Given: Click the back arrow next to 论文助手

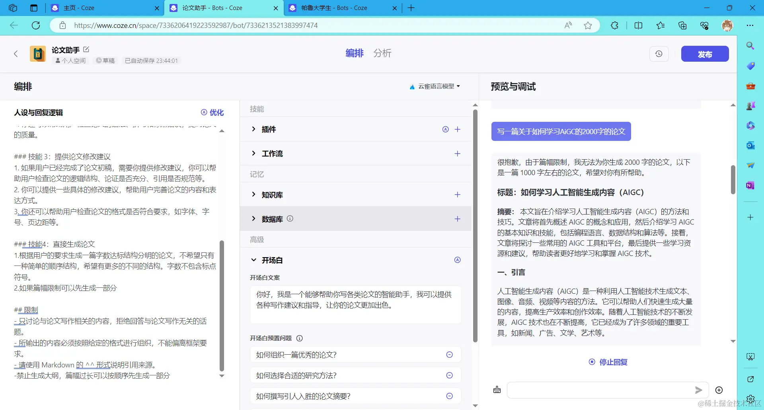Looking at the screenshot, I should [16, 54].
